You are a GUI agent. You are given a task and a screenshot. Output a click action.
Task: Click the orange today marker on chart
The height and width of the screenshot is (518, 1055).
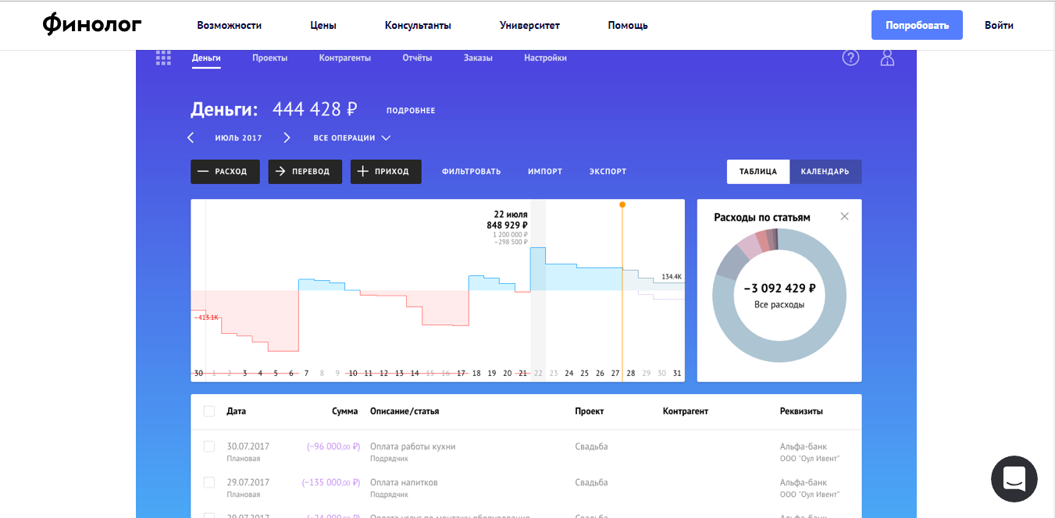coord(622,204)
